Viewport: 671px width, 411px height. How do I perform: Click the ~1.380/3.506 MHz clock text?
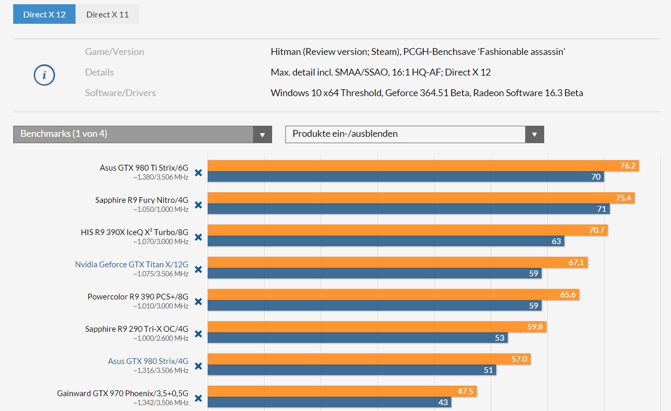(161, 178)
